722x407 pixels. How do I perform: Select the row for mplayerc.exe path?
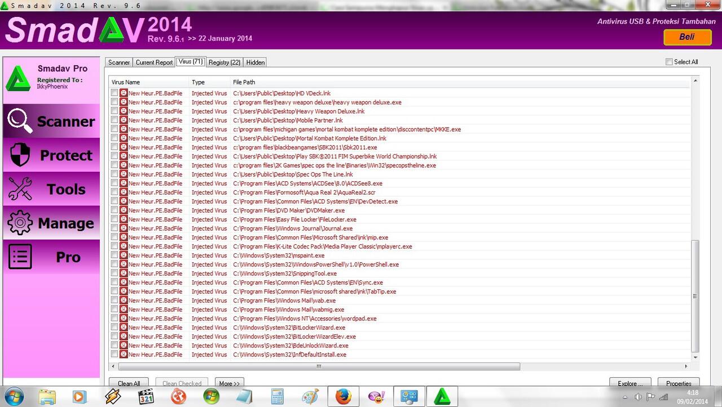coord(399,246)
